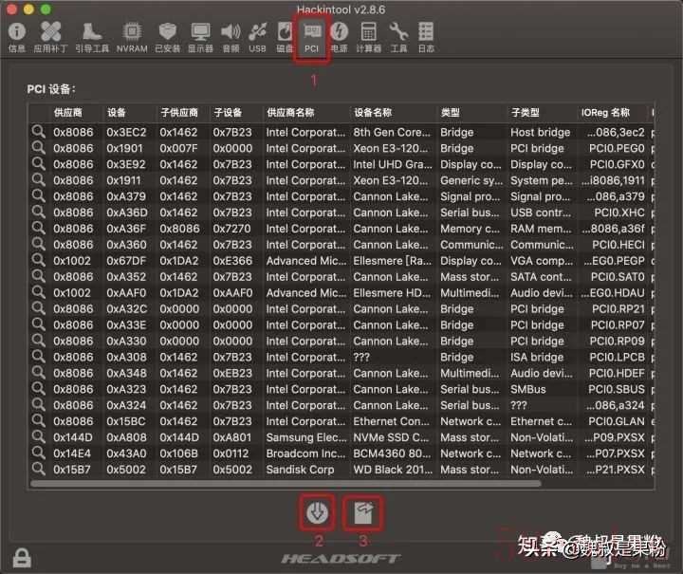Click magnifier icon for 0x67DF Ellesmere row
The height and width of the screenshot is (574, 683).
38,260
